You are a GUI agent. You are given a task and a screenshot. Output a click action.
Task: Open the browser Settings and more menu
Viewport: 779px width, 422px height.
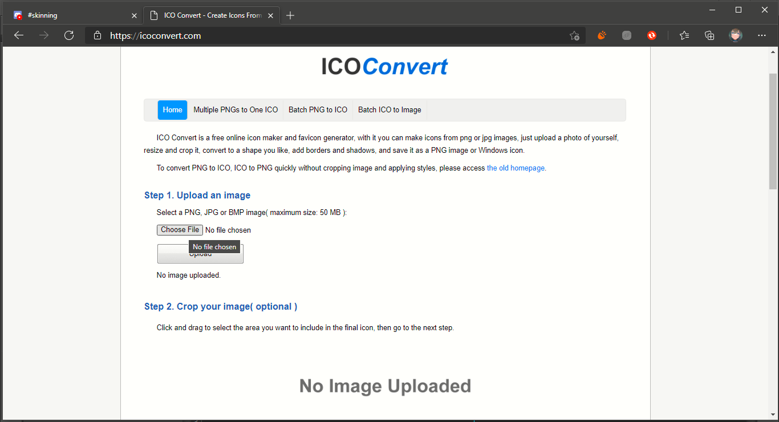[x=762, y=35]
